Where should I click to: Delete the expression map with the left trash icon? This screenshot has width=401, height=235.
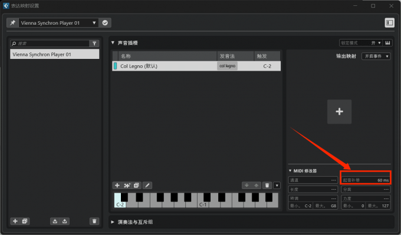click(x=94, y=221)
